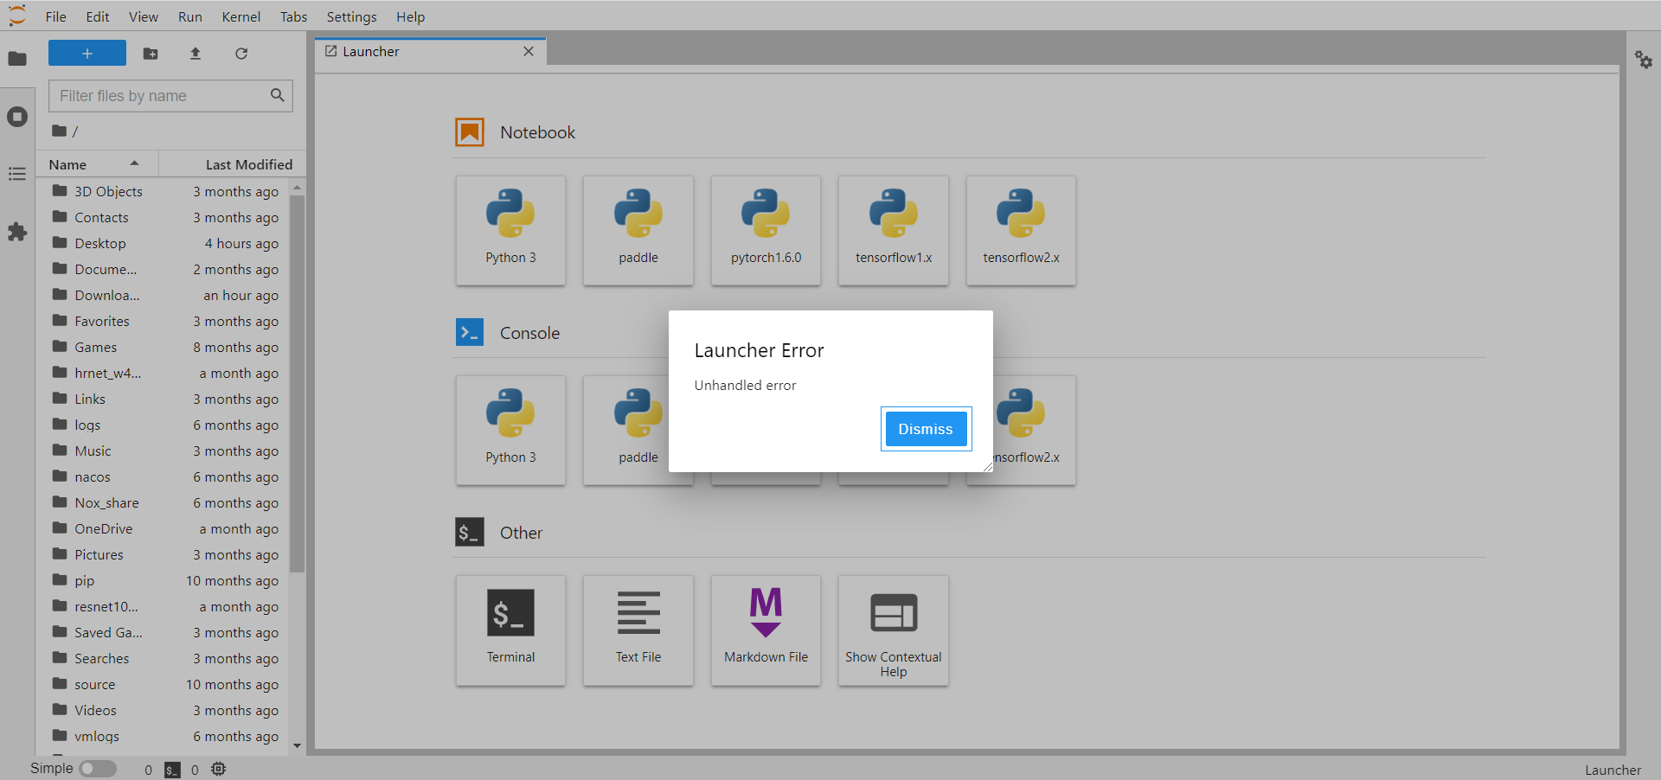Screen dimensions: 1661x780
Task: Select the Music folder
Action: [x=163, y=451]
